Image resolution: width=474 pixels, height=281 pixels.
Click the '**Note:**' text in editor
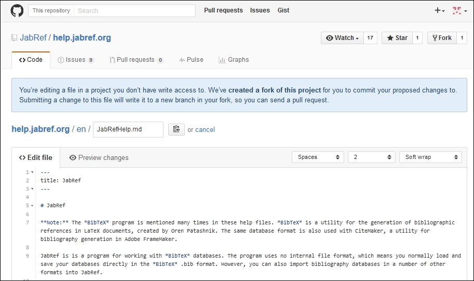click(55, 222)
